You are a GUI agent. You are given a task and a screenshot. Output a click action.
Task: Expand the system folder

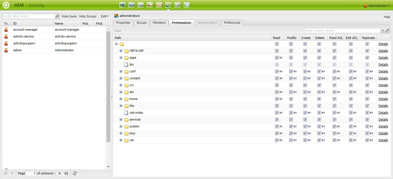coord(121,126)
